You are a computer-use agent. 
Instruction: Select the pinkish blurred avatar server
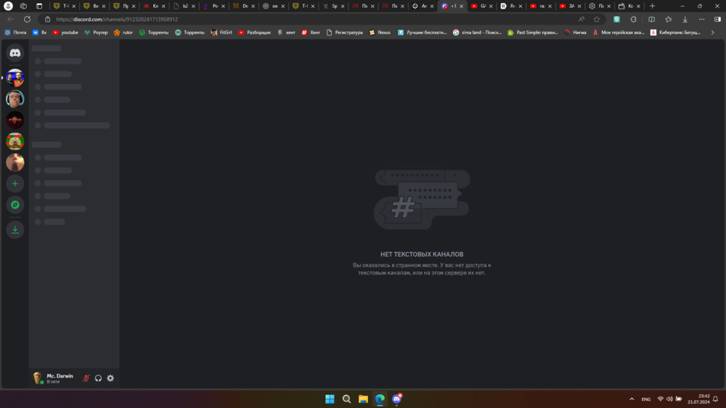[x=15, y=163]
